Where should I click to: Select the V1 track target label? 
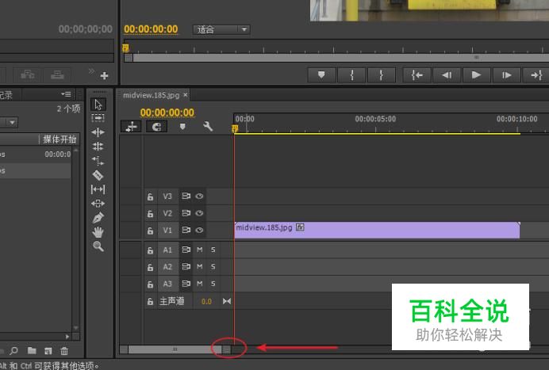point(167,231)
